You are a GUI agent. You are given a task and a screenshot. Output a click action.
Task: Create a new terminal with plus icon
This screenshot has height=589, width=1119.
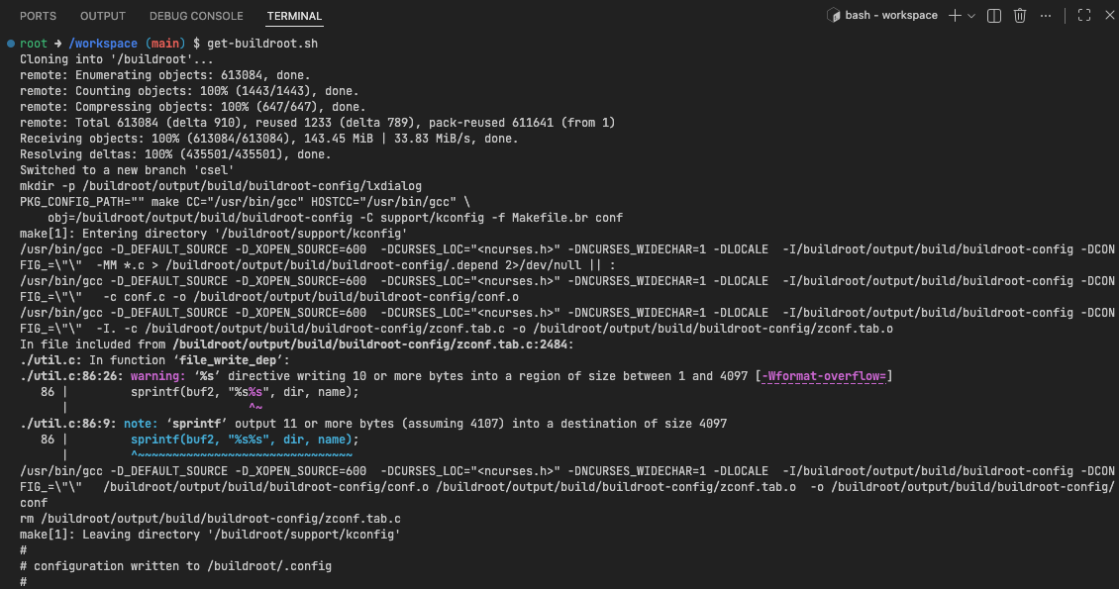[955, 16]
